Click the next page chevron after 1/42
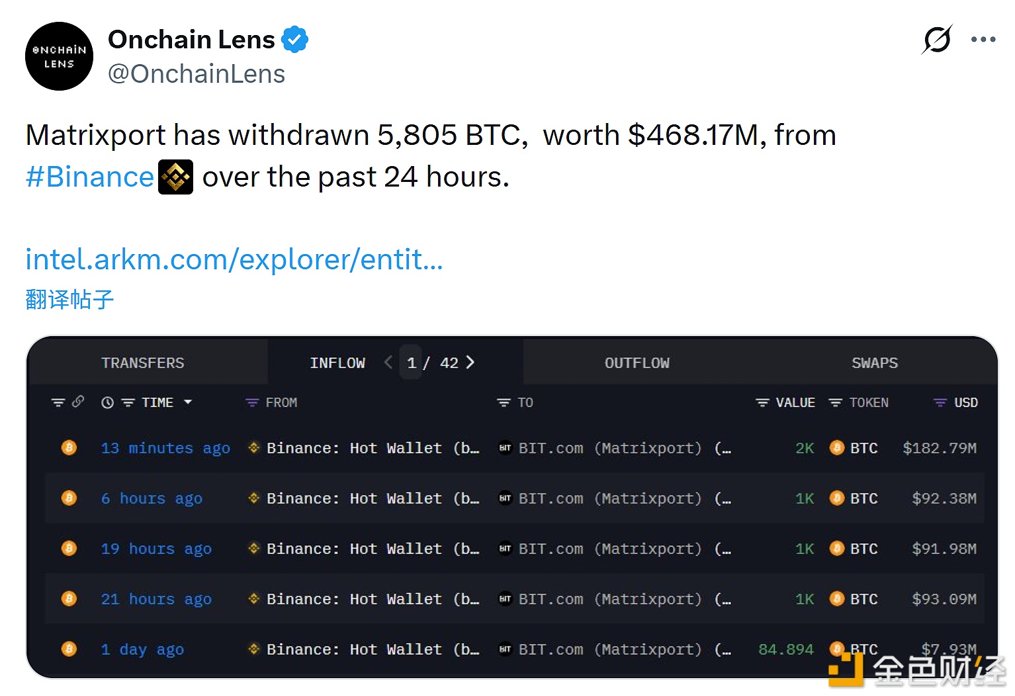 (470, 362)
